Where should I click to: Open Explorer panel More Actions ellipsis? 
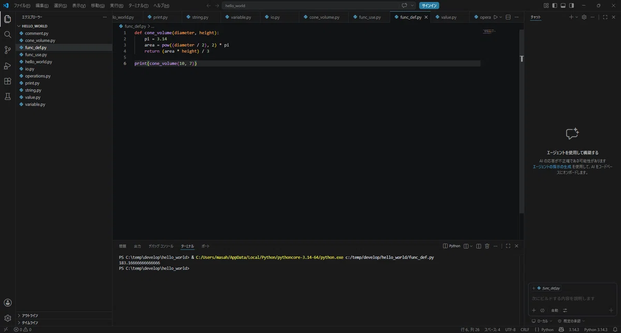coord(105,17)
